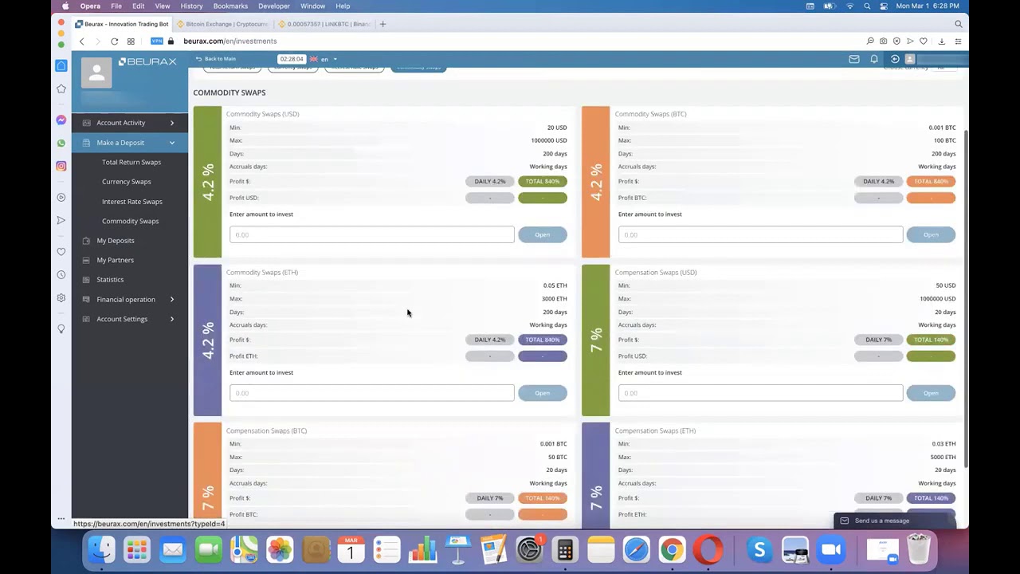Open search tabs magnifier icon
This screenshot has height=574, width=1020.
tap(959, 24)
